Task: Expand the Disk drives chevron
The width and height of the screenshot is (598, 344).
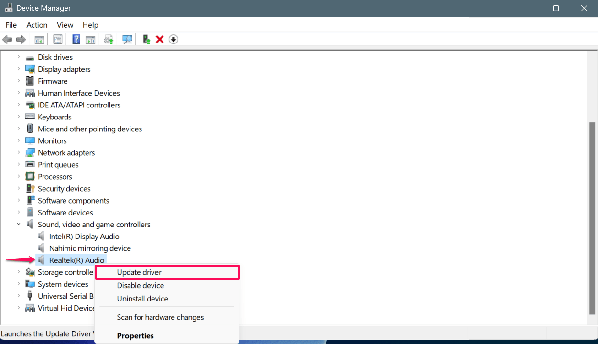Action: [x=19, y=57]
